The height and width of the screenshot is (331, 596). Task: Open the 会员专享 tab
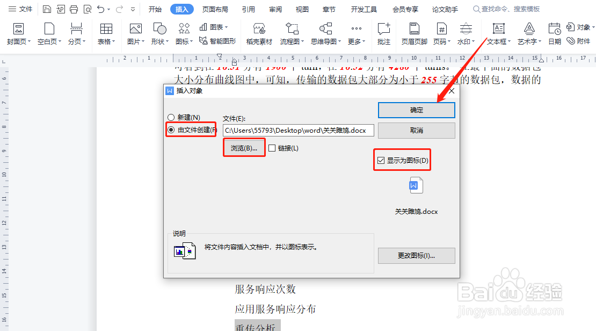tap(405, 9)
